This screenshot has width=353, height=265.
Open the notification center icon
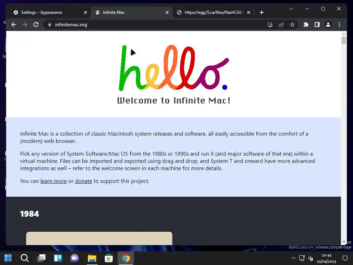pos(345,258)
